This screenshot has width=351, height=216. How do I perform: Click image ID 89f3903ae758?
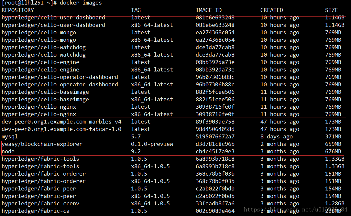[215, 122]
